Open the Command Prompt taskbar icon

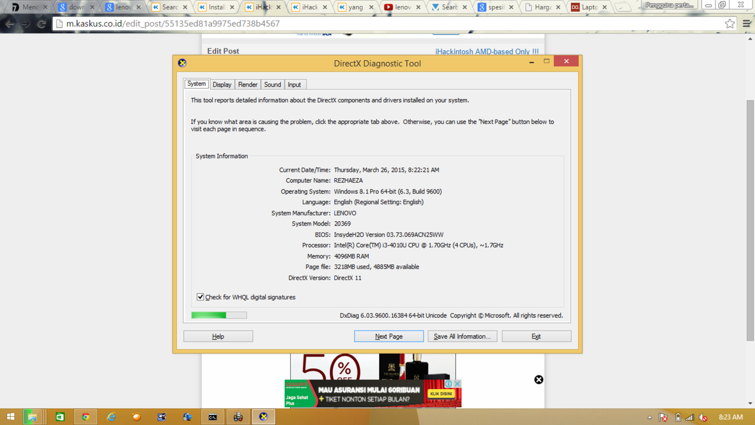tap(213, 417)
